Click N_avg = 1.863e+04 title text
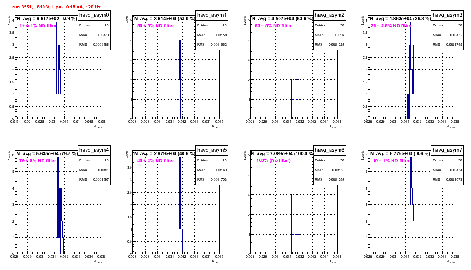 coord(400,18)
